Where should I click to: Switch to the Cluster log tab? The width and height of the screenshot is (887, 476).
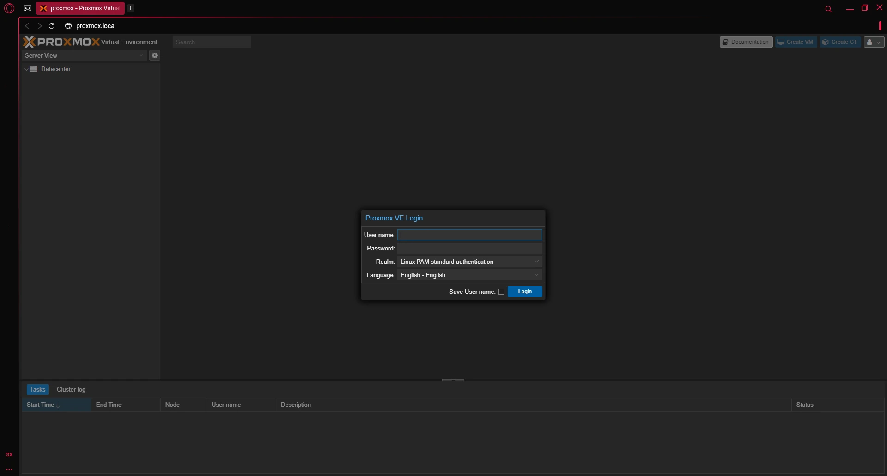[x=71, y=389]
